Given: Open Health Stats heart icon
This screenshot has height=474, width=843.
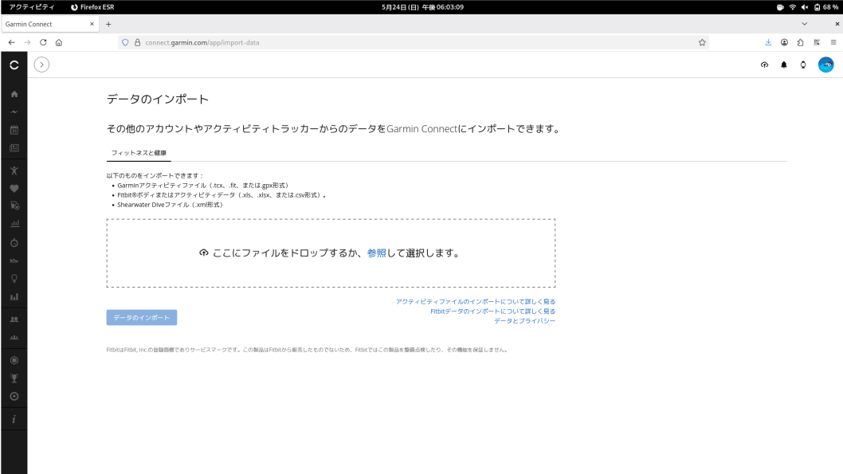Looking at the screenshot, I should (x=14, y=189).
